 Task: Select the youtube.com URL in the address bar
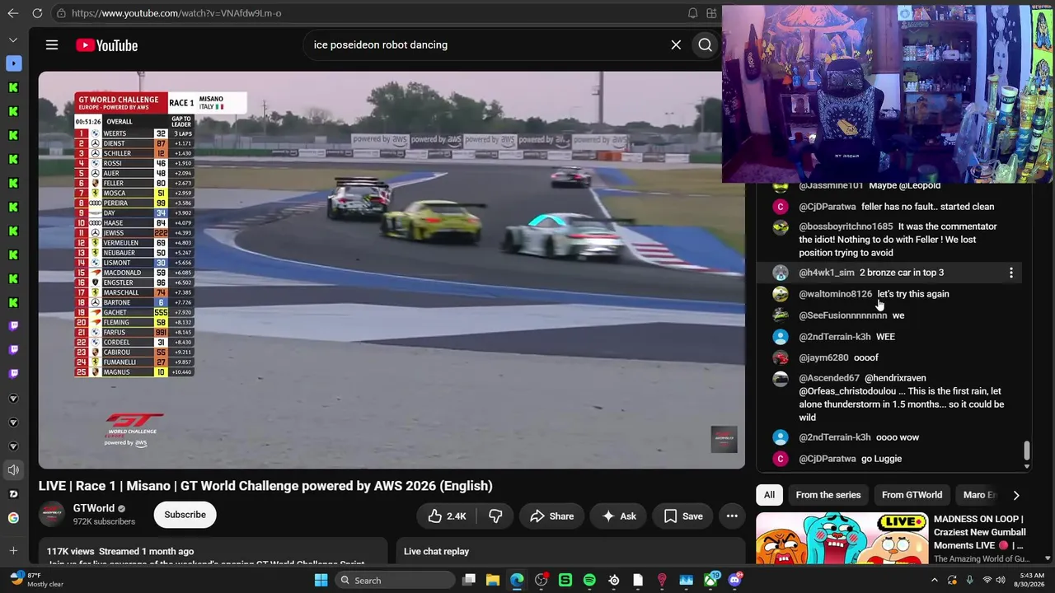click(176, 13)
